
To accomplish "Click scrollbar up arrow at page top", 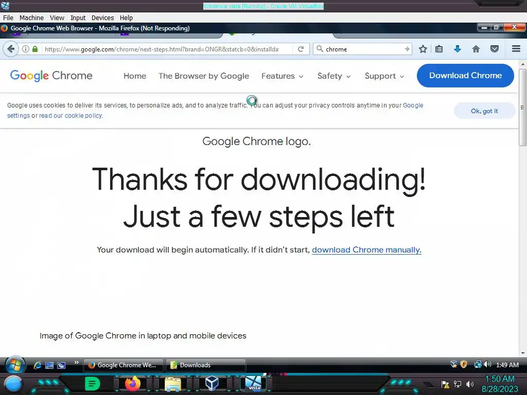I will click(x=522, y=64).
